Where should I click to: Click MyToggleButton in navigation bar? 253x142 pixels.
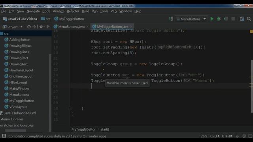(69, 19)
